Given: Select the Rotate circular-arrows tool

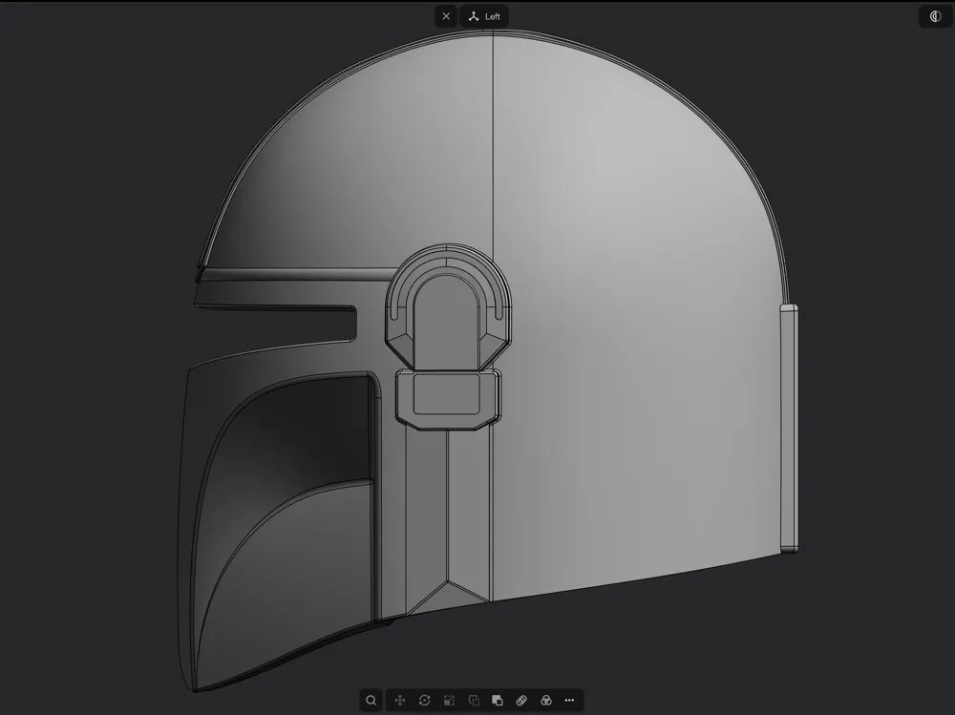Looking at the screenshot, I should pyautogui.click(x=425, y=701).
